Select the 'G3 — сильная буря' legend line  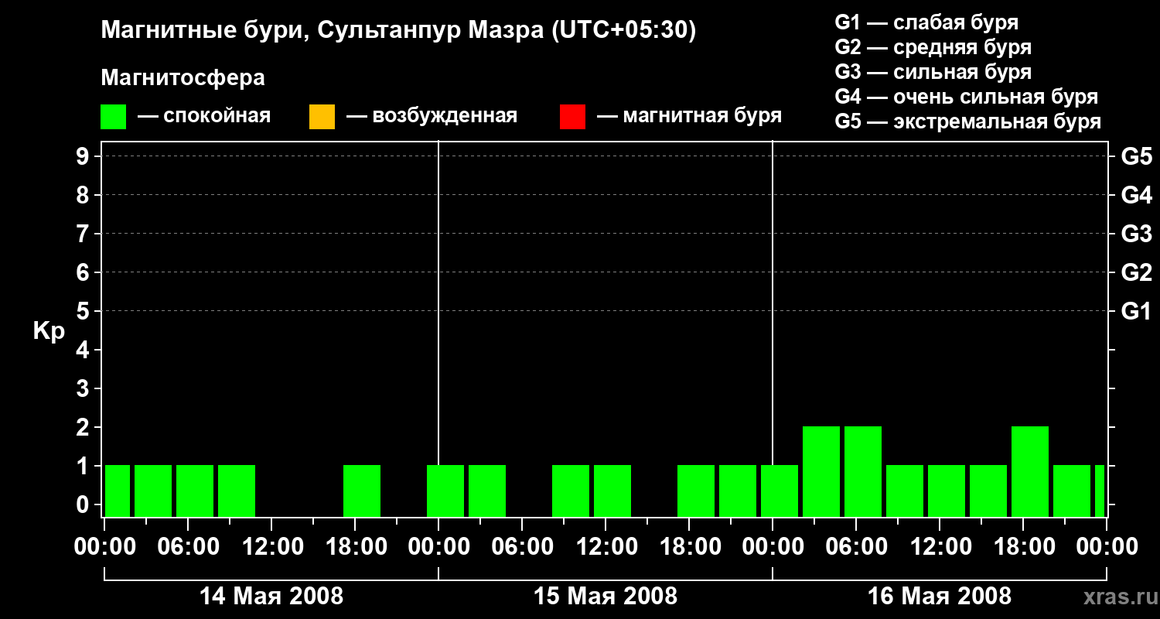(x=933, y=72)
